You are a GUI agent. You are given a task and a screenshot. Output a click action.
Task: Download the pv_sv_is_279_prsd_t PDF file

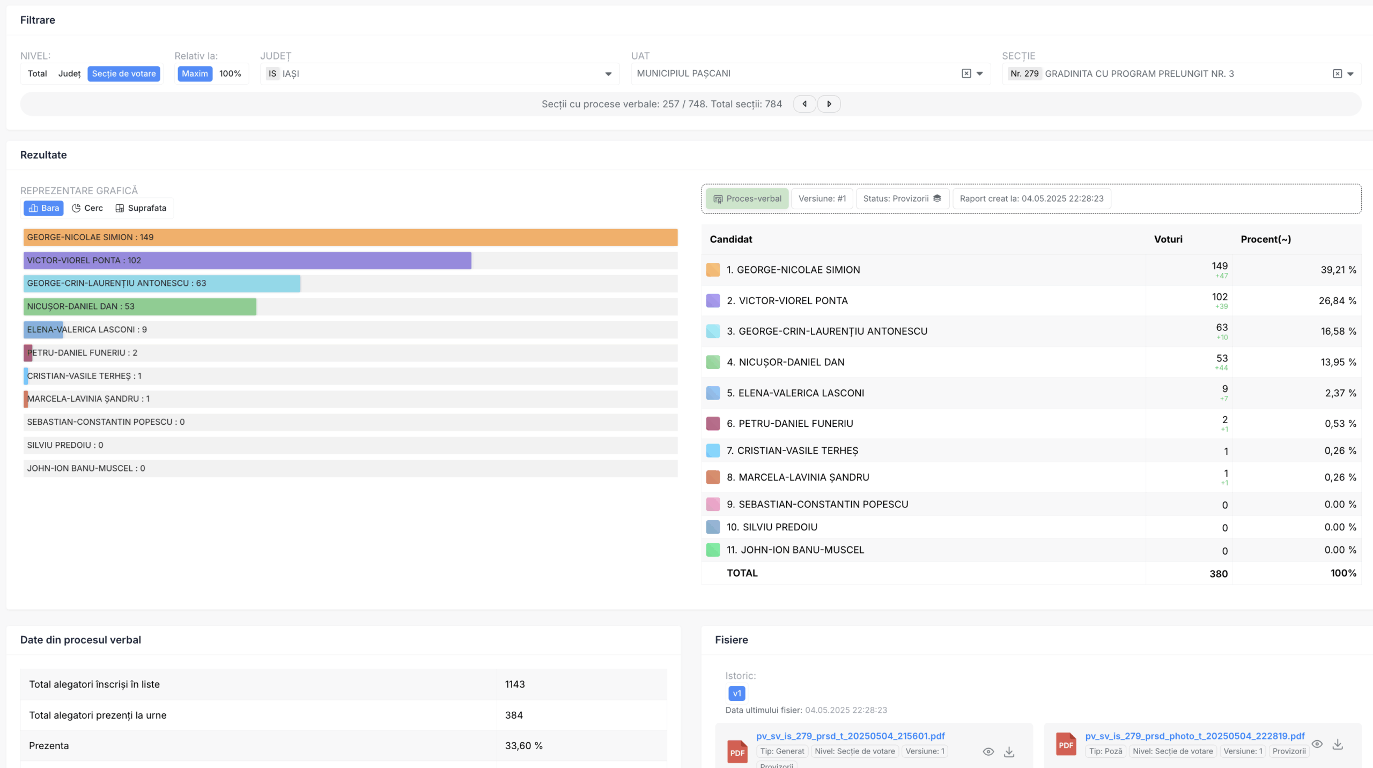tap(1009, 751)
